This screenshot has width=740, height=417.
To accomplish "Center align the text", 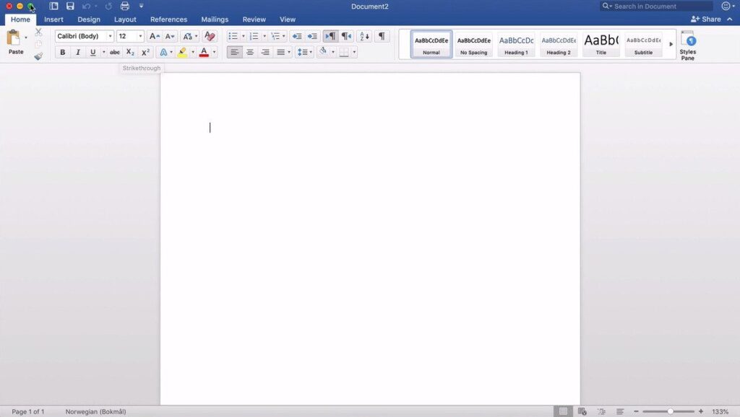I will [250, 51].
